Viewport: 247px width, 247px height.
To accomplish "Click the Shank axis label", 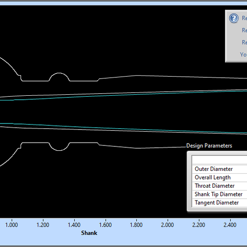I will pyautogui.click(x=89, y=233).
